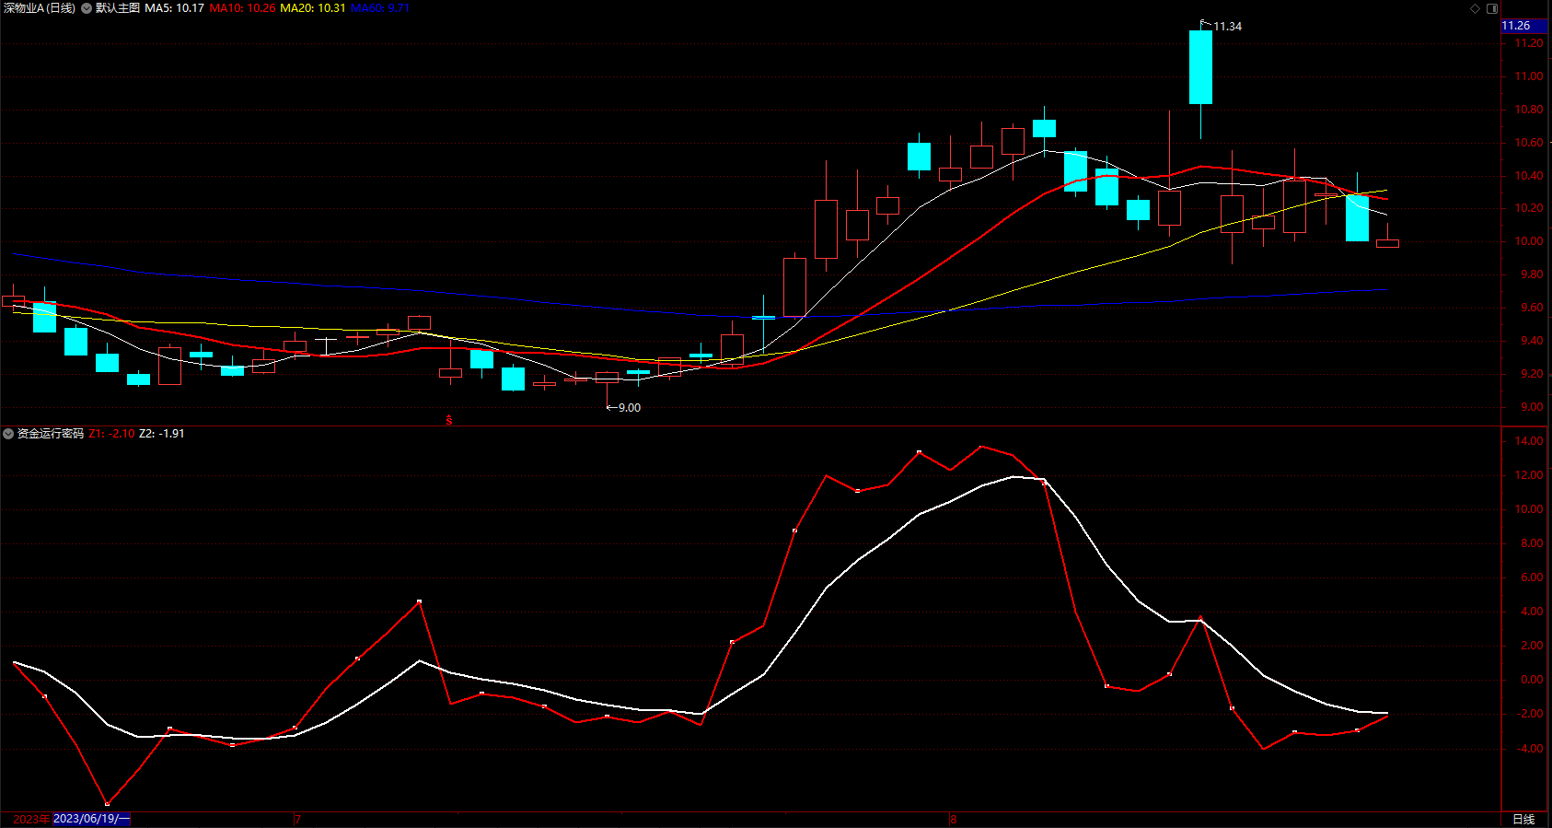1552x828 pixels.
Task: Click the month 8 marker on time axis
Action: coord(954,819)
